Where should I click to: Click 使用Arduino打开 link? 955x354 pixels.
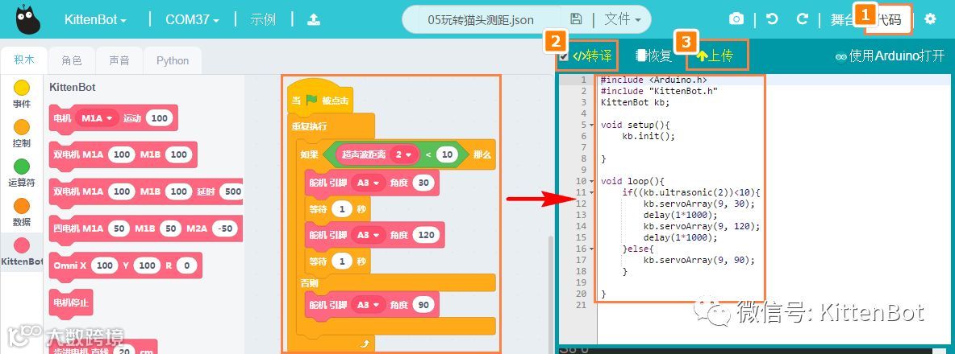pyautogui.click(x=890, y=56)
